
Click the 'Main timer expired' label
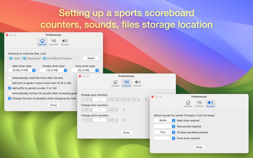[188, 121]
